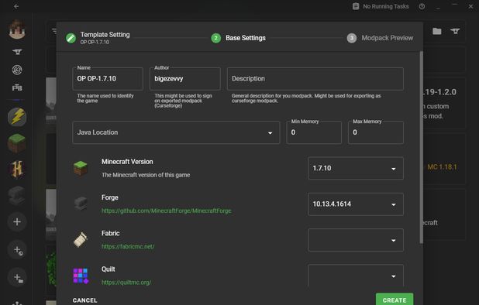
Task: Click the CANCEL button
Action: click(85, 300)
